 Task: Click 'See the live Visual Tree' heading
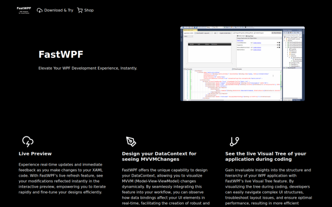(266, 157)
